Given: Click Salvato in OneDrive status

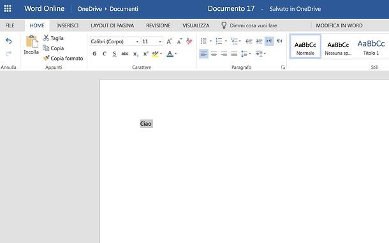Looking at the screenshot, I should click(x=295, y=9).
